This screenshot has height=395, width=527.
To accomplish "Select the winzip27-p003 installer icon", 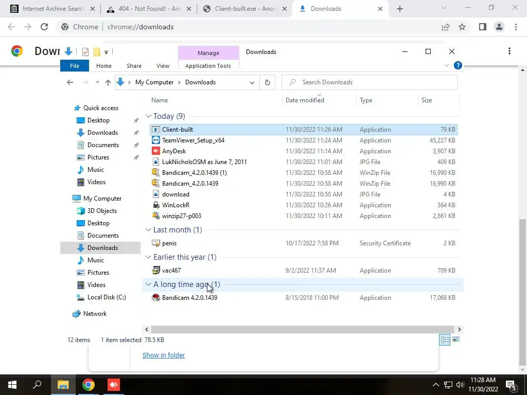I will pos(155,216).
